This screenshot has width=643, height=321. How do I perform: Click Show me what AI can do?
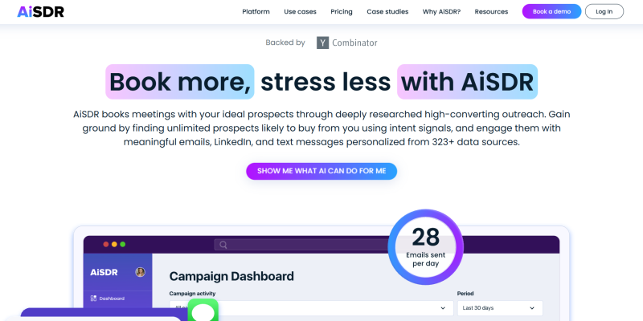[x=321, y=171]
